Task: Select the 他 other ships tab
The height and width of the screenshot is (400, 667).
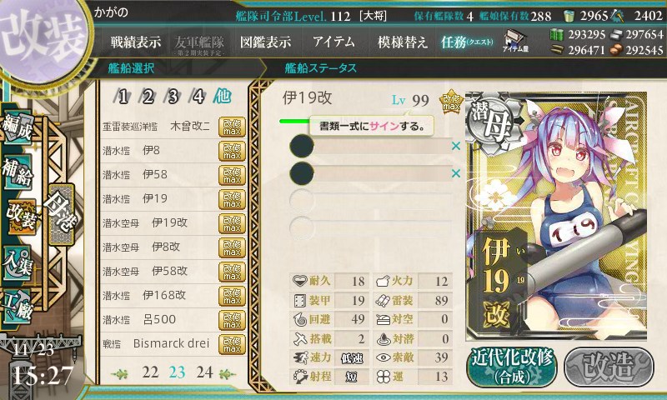Action: [223, 96]
